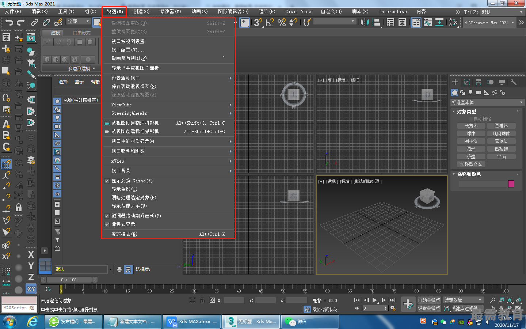Open the Curve Editor icon
Screen dimensions: 526x329
[x=428, y=23]
